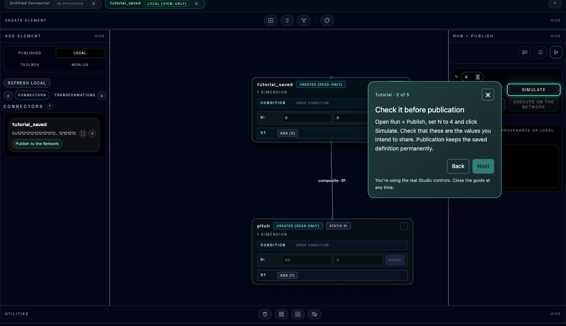This screenshot has height=326, width=566.
Task: Click the refresh circular arrow icon
Action: (327, 20)
